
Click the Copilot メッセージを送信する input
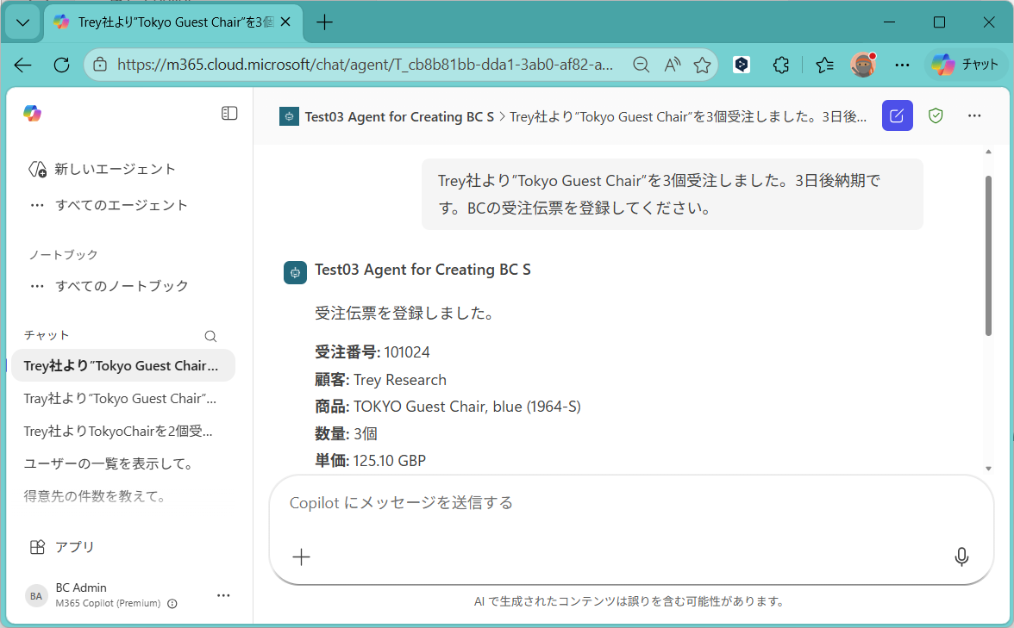point(631,503)
